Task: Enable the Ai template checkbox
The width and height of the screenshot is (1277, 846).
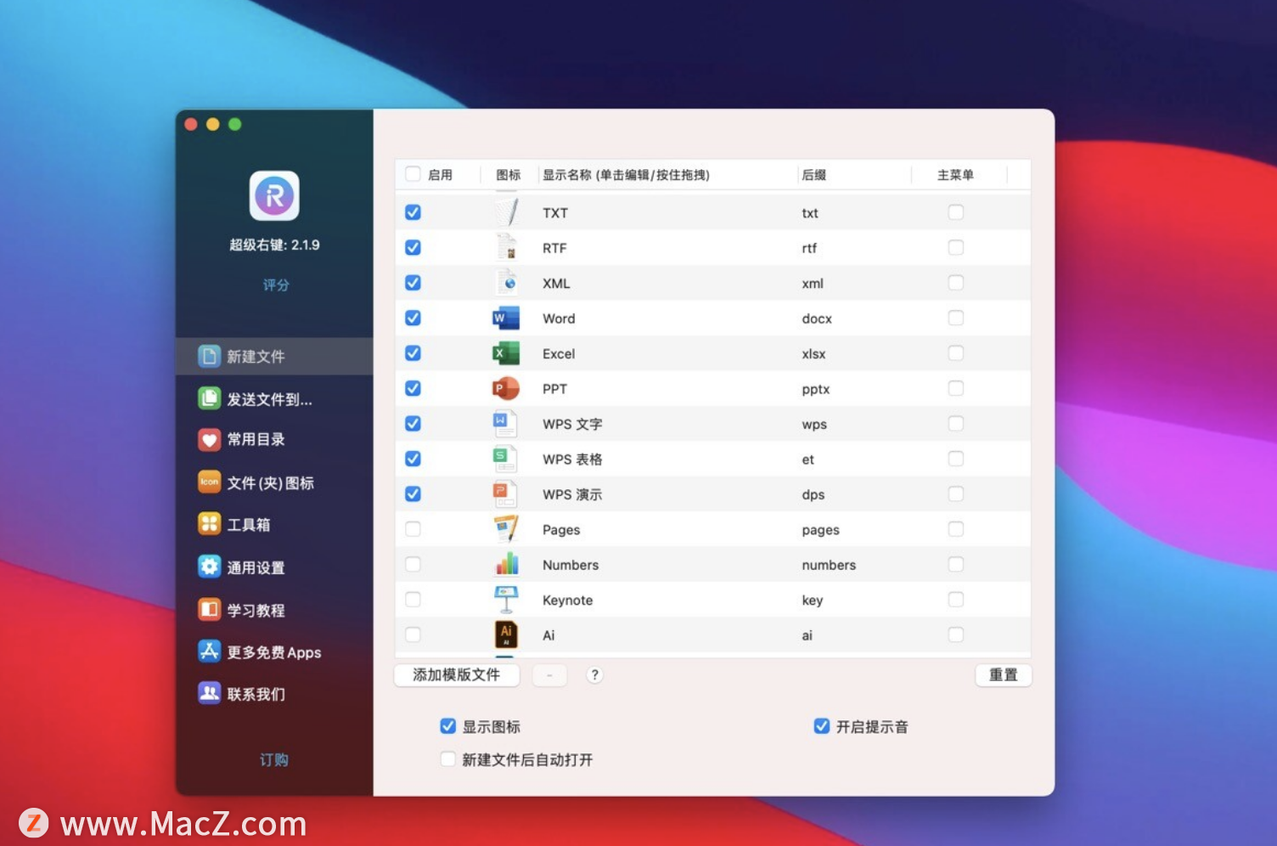Action: pyautogui.click(x=413, y=634)
